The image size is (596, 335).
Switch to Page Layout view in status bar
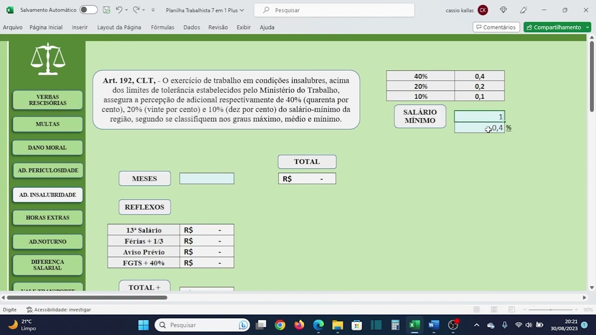(x=494, y=309)
